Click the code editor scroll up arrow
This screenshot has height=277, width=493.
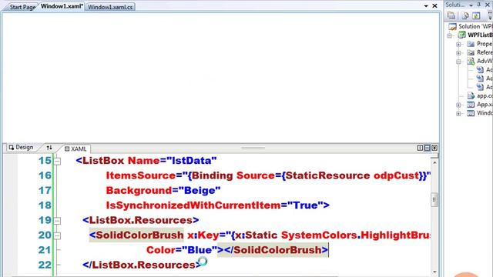[x=434, y=162]
